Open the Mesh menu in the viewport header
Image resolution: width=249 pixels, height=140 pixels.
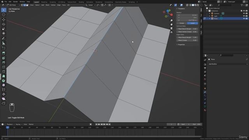47,5
